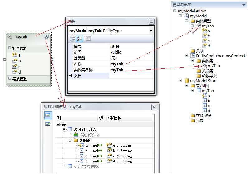Image resolution: width=248 pixels, height=174 pixels.
Task: Edit the 基类型 property value
Action: [x=131, y=58]
